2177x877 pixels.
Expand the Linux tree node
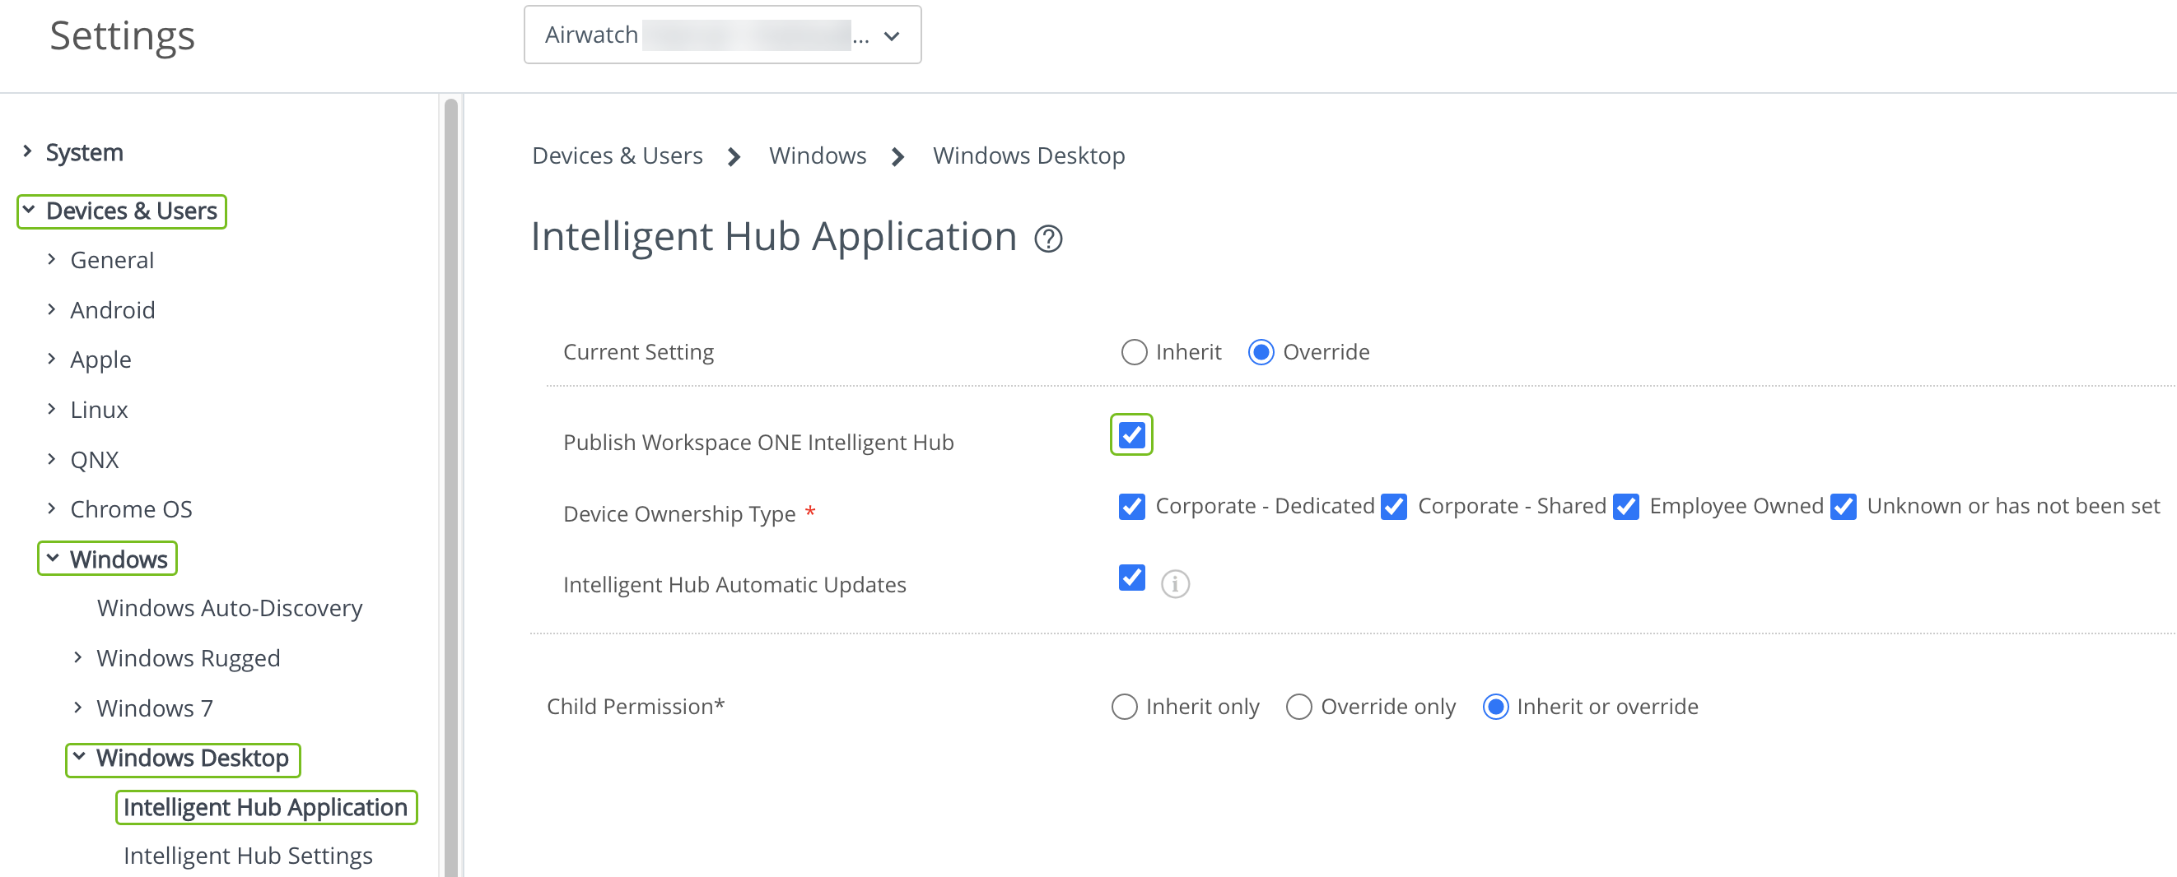coord(52,409)
